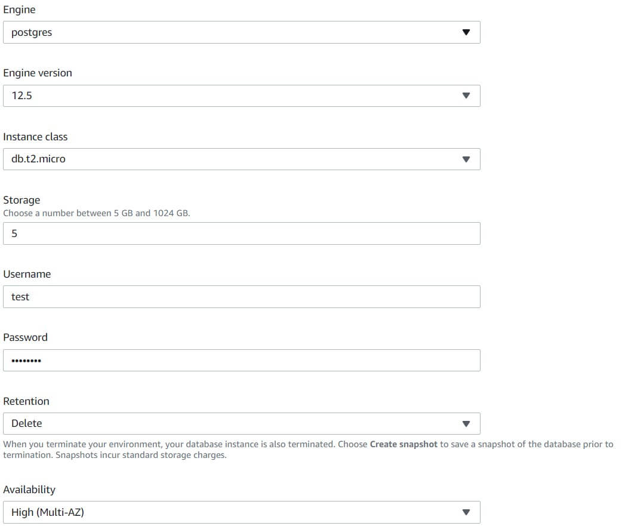The height and width of the screenshot is (526, 625).
Task: Click the Instance class label
Action: 35,137
